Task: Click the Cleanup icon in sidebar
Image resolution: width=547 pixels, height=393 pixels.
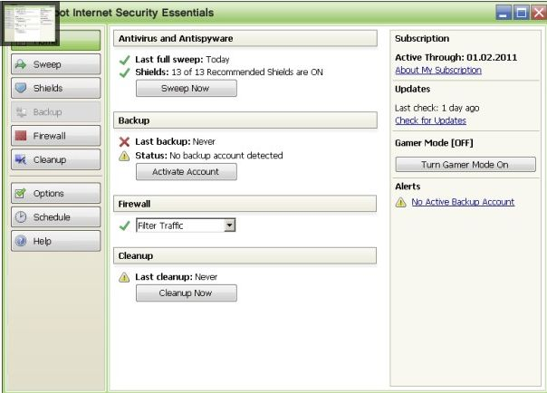Action: click(x=21, y=160)
